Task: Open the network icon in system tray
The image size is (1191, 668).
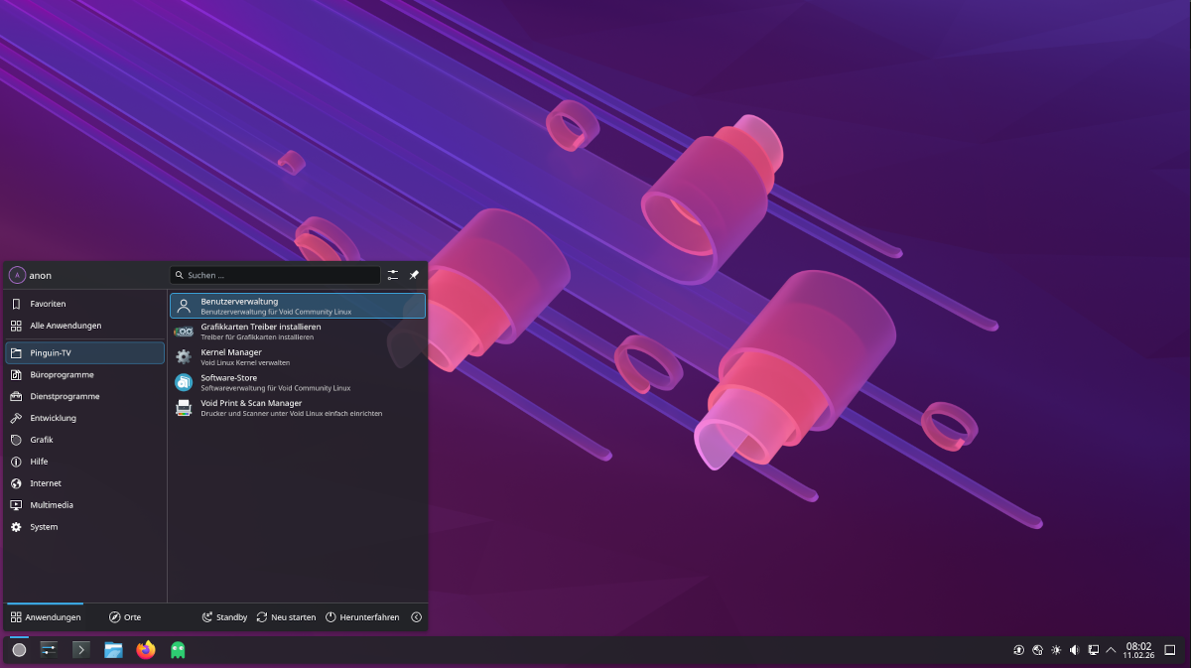Action: tap(1093, 650)
